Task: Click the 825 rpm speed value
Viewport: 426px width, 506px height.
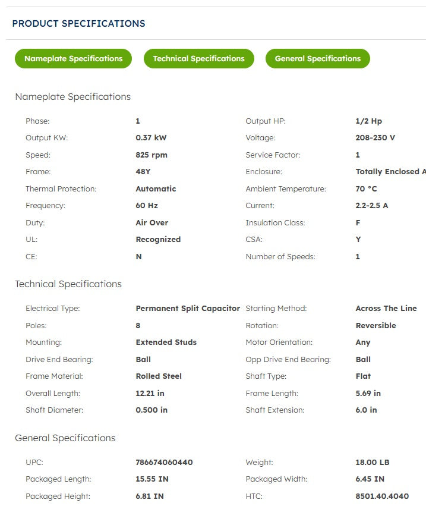Action: tap(152, 155)
